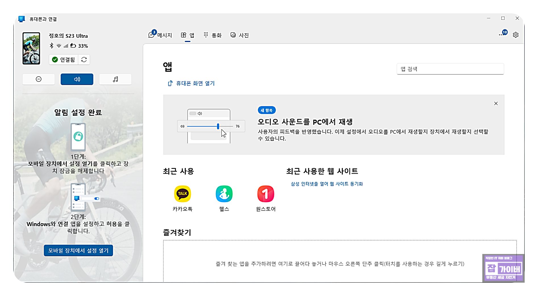Viewport: 538px width, 296px height.
Task: Click the 모바일 장치에서 설정 열기 button
Action: pyautogui.click(x=78, y=251)
